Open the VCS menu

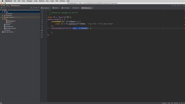coord(57,1)
